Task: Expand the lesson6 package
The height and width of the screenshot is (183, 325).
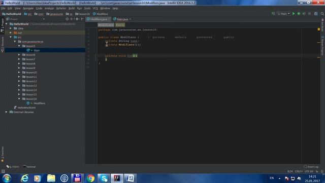Action: pos(19,55)
